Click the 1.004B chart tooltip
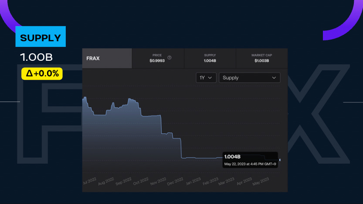 pos(250,160)
